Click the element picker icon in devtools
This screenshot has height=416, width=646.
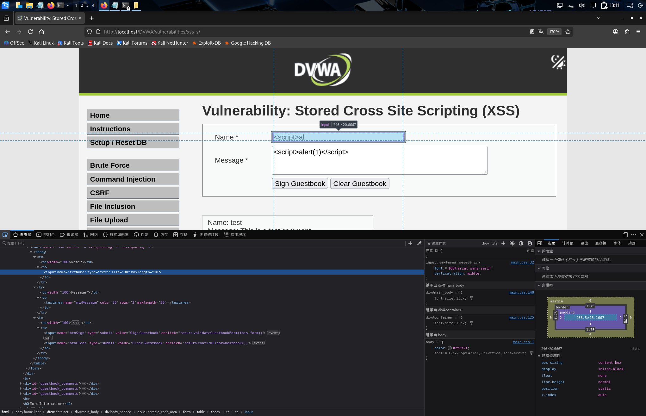pyautogui.click(x=5, y=235)
